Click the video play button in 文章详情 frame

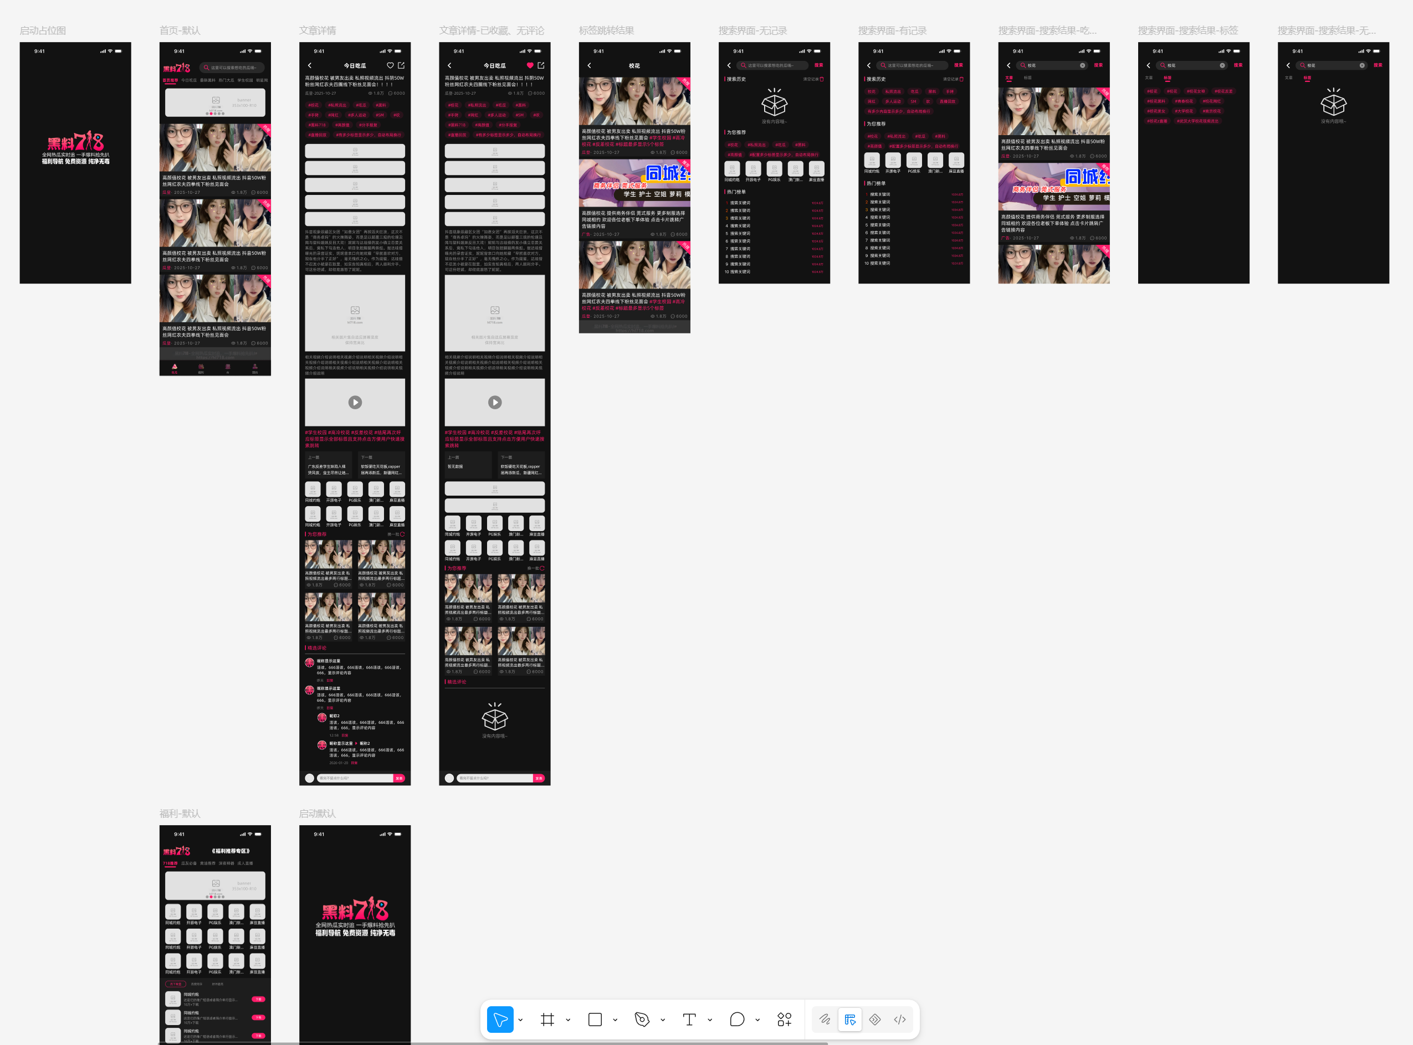pyautogui.click(x=355, y=402)
